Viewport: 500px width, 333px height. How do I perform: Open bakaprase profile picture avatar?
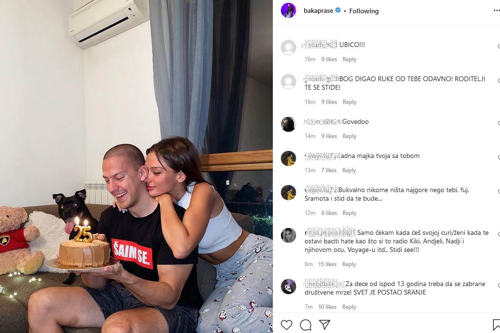coord(288,10)
